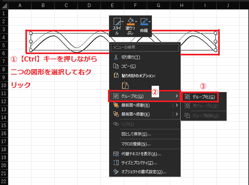Select row header 15

point(4,125)
